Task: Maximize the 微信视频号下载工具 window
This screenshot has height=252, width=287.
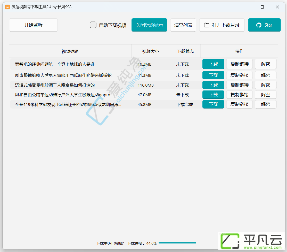Action: point(262,7)
